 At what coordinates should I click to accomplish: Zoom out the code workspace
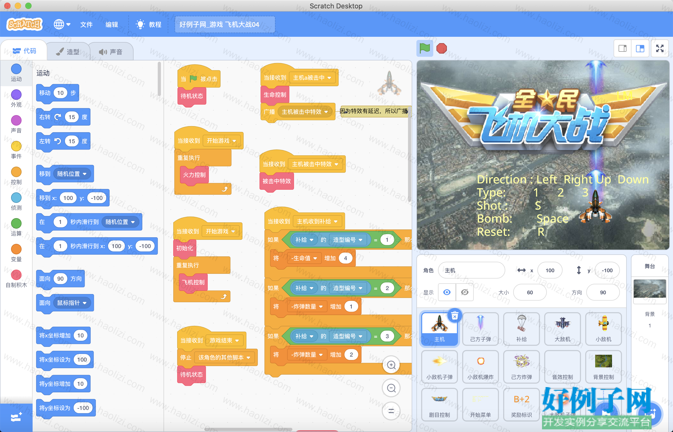[x=391, y=388]
